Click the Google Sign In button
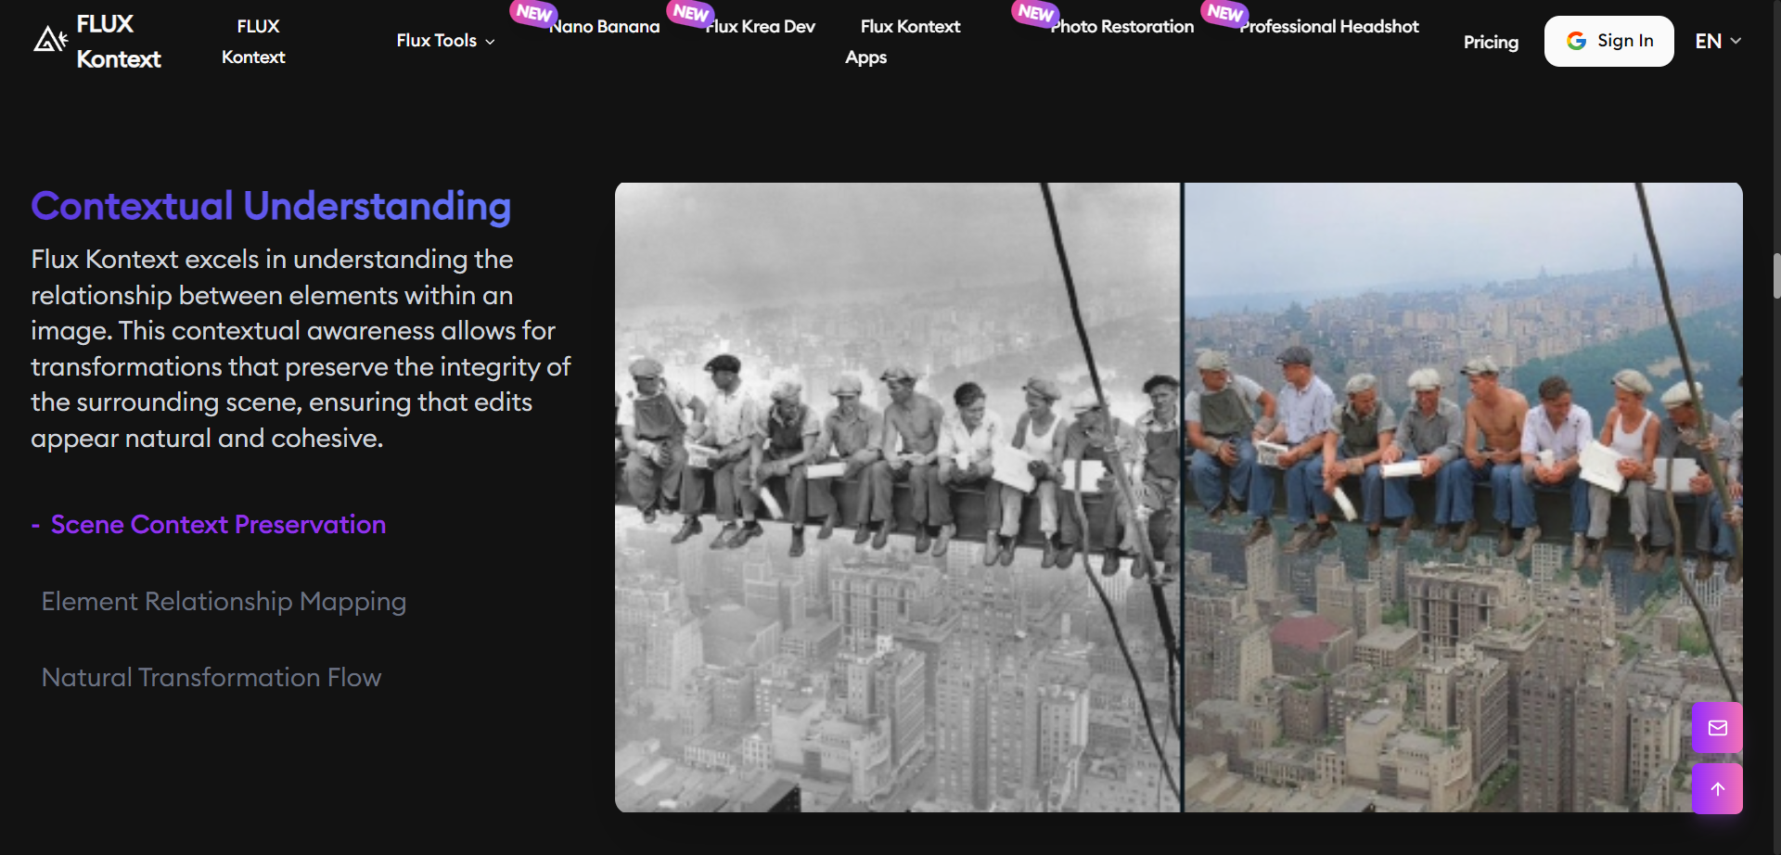This screenshot has width=1781, height=855. tap(1608, 41)
